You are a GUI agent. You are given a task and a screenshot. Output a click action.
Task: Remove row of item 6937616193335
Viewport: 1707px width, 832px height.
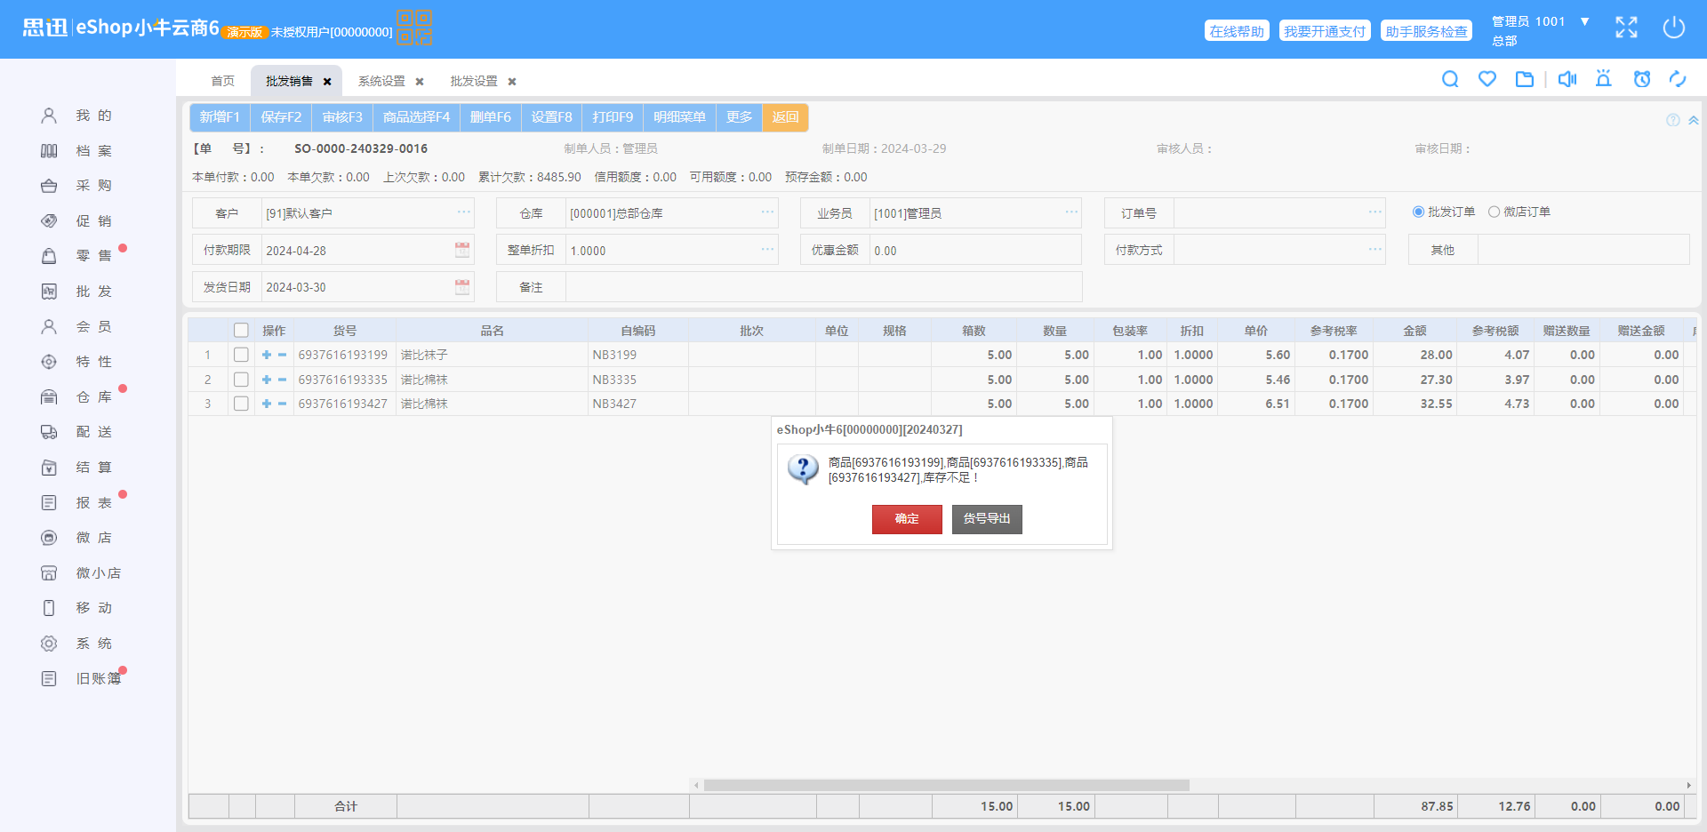pos(283,380)
